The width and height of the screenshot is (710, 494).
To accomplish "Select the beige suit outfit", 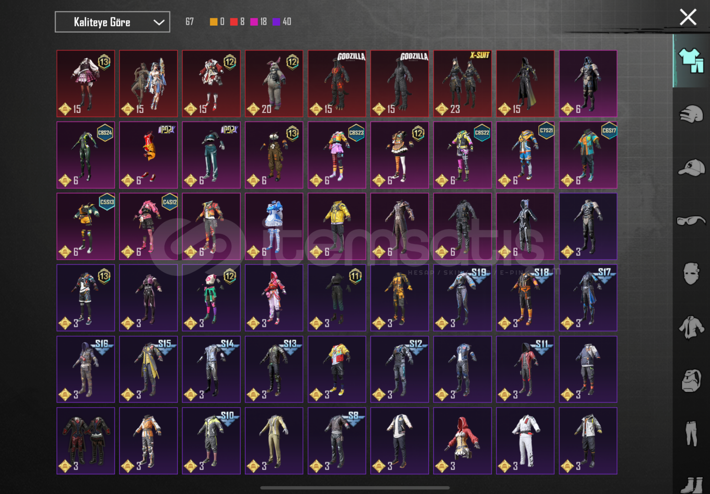I will (274, 440).
